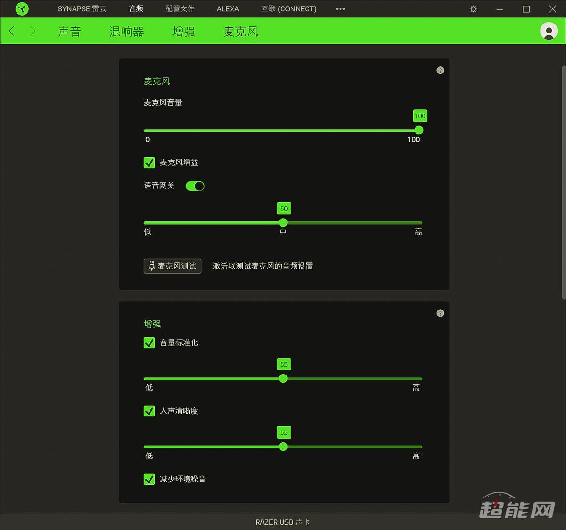The image size is (566, 530).
Task: Click the 高 end label of 语音网关 slider
Action: click(x=418, y=232)
